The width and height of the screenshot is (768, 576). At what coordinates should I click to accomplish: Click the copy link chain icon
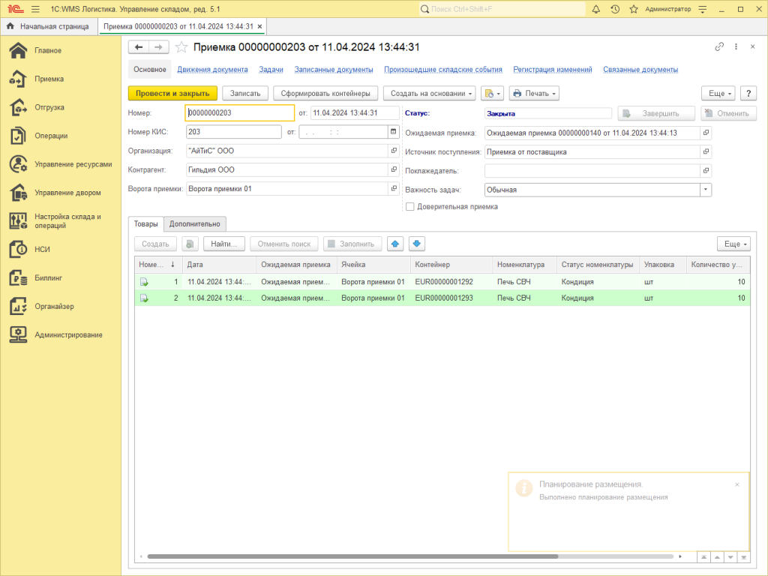[719, 46]
